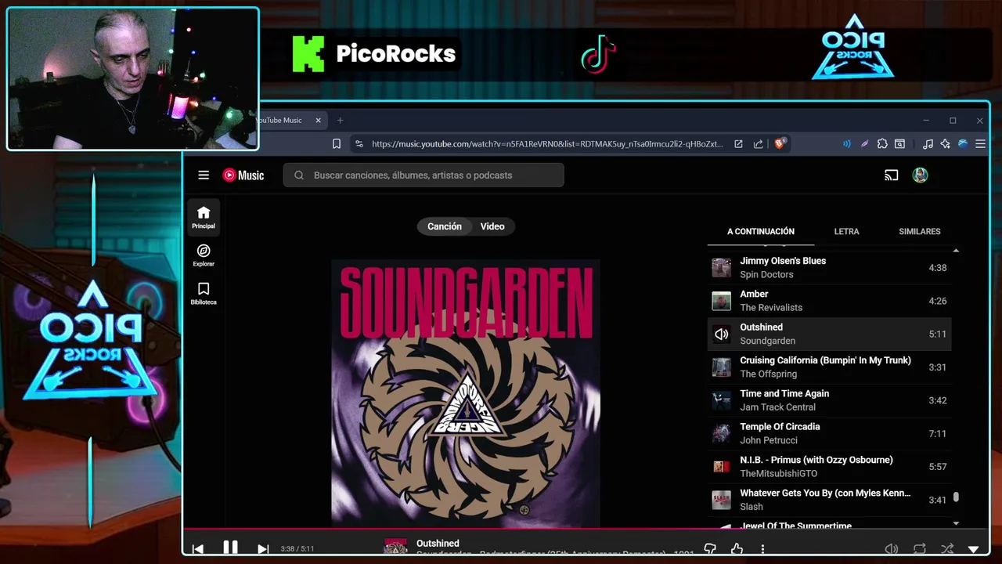The width and height of the screenshot is (1002, 564).
Task: Click Cruising California thumbnail
Action: pyautogui.click(x=721, y=367)
